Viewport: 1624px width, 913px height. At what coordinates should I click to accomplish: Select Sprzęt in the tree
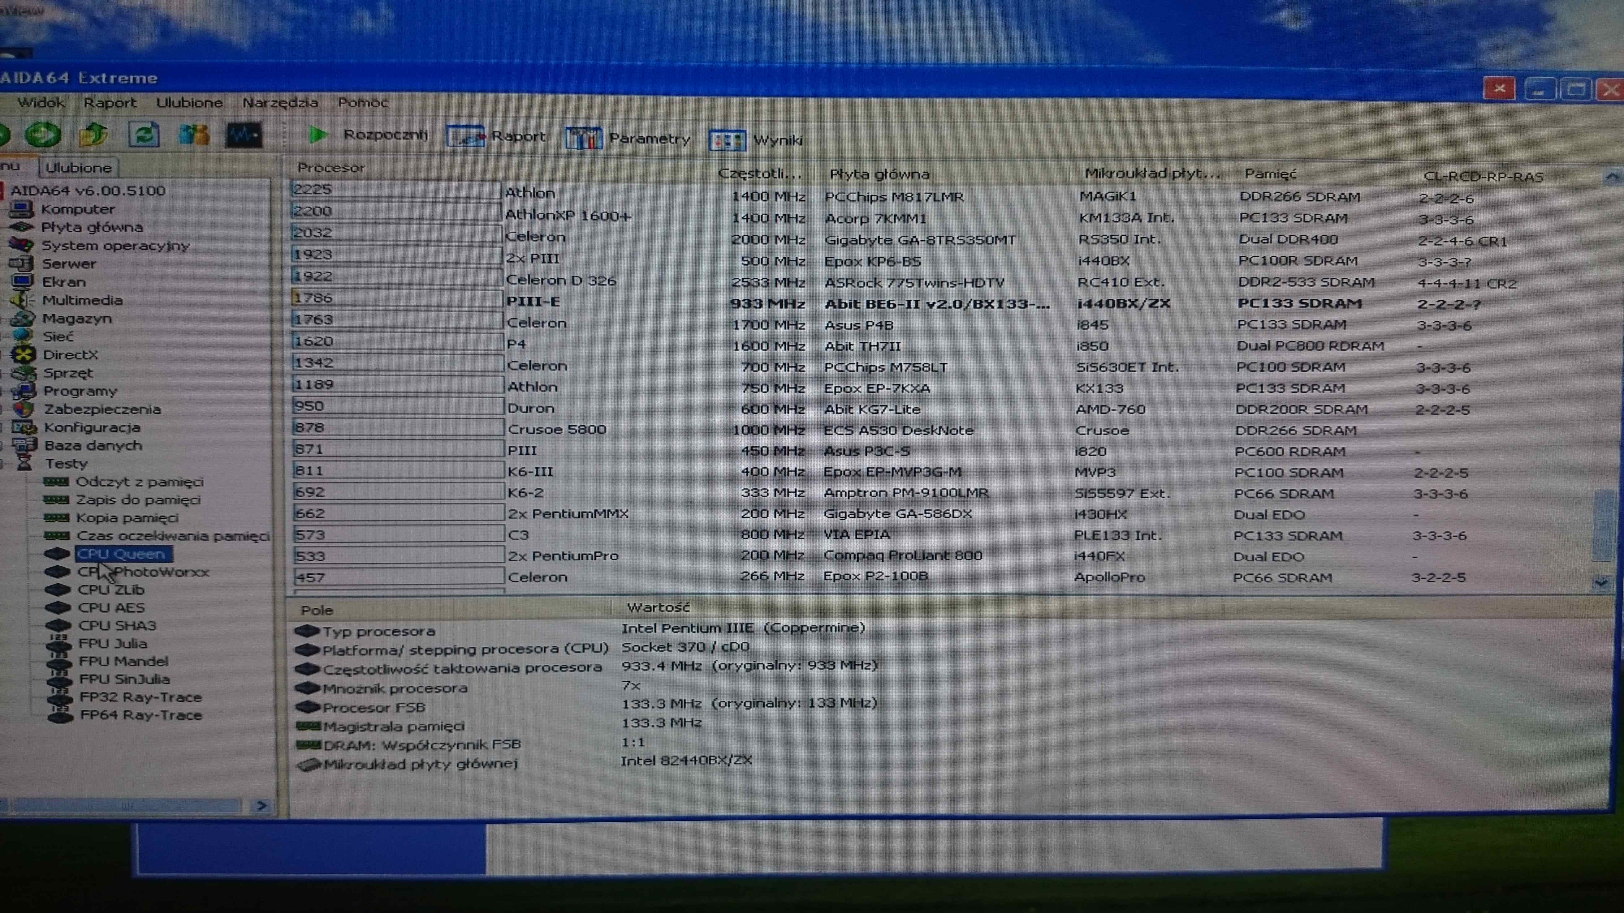pos(67,374)
